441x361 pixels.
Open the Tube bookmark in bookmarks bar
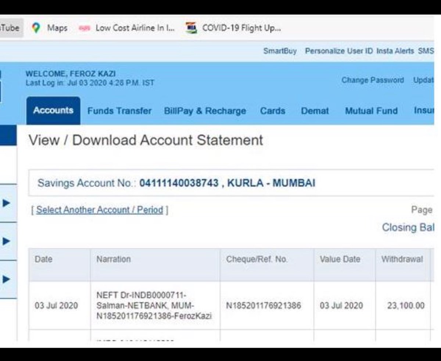click(x=11, y=28)
